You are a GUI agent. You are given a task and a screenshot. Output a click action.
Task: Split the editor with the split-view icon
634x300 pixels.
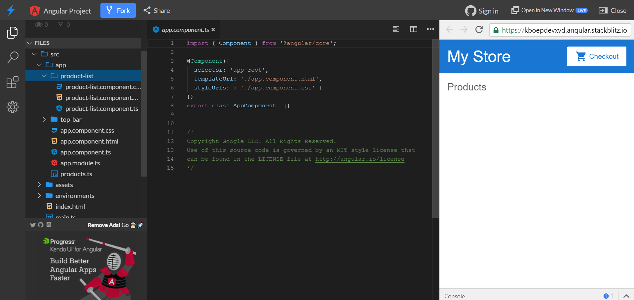[x=413, y=29]
